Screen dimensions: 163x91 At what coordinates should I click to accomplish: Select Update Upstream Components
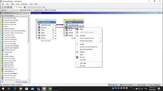[x=89, y=47]
